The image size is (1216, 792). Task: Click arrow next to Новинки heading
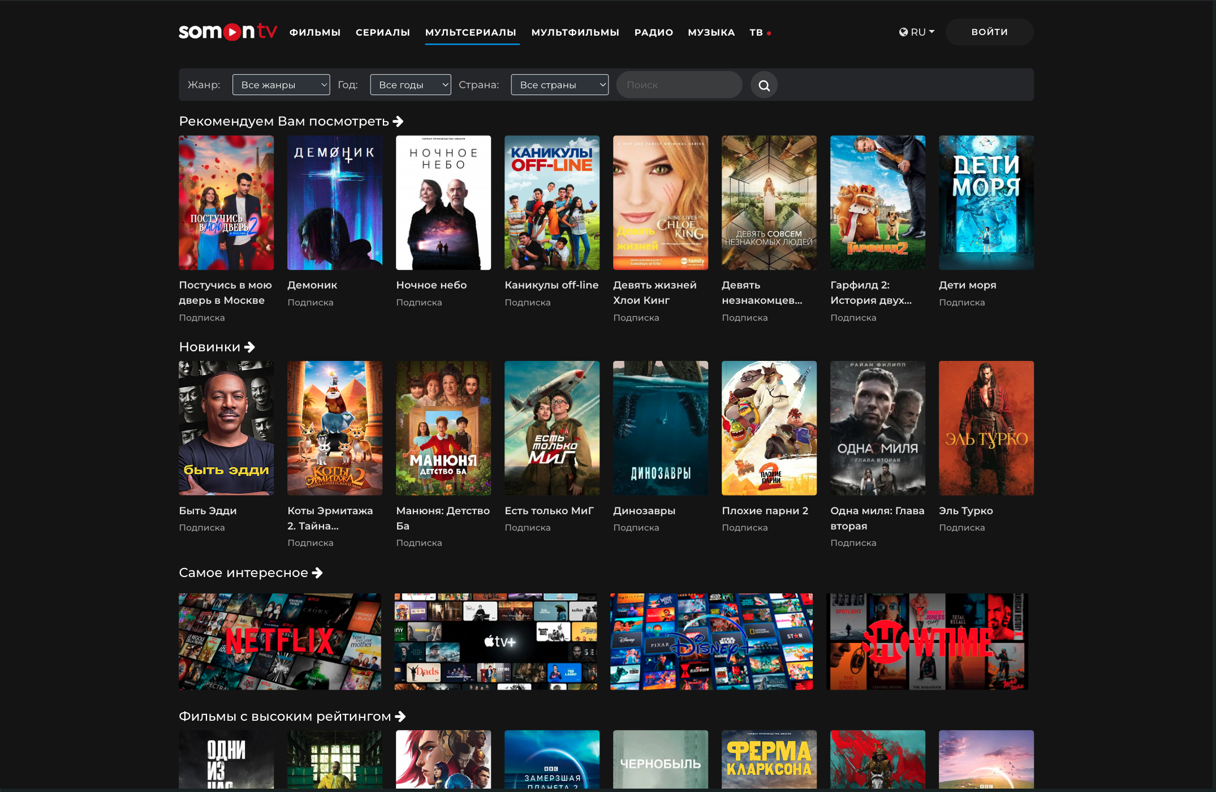coord(249,347)
